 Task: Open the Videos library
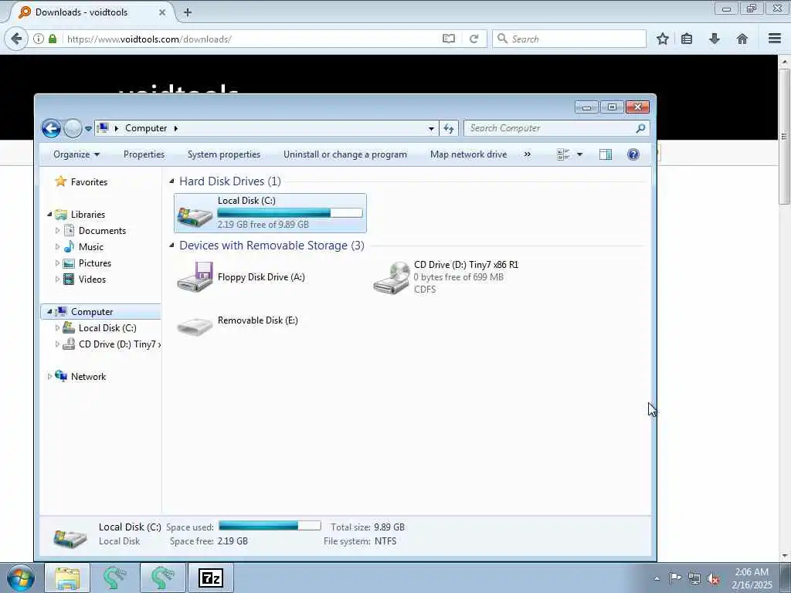[92, 279]
